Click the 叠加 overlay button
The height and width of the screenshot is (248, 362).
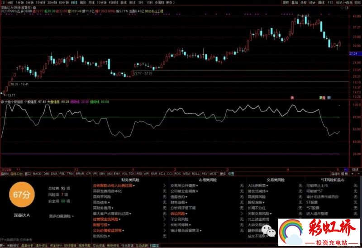(x=295, y=3)
